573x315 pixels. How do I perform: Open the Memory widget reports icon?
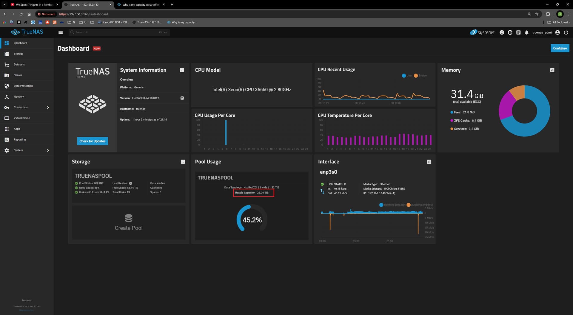pos(552,70)
